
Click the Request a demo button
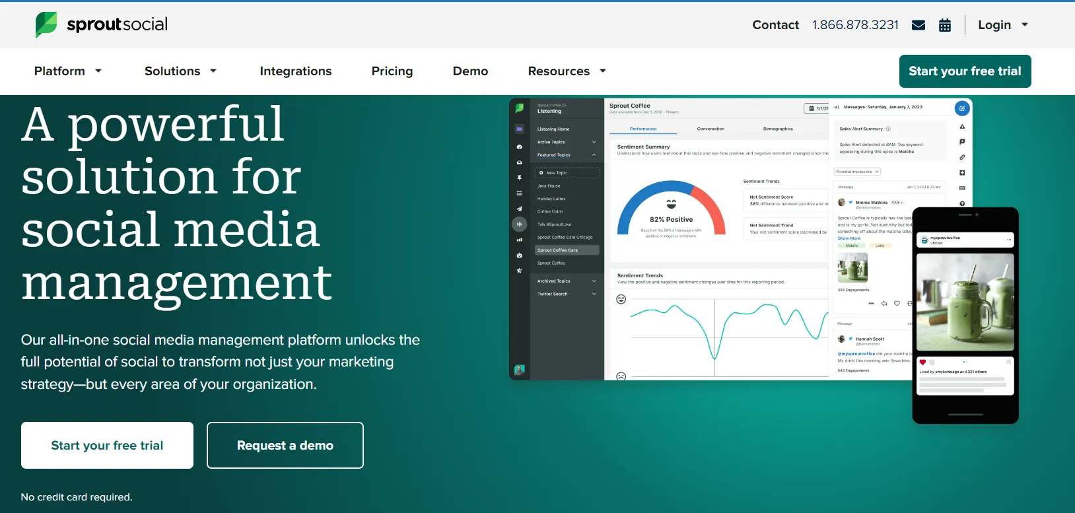point(285,446)
